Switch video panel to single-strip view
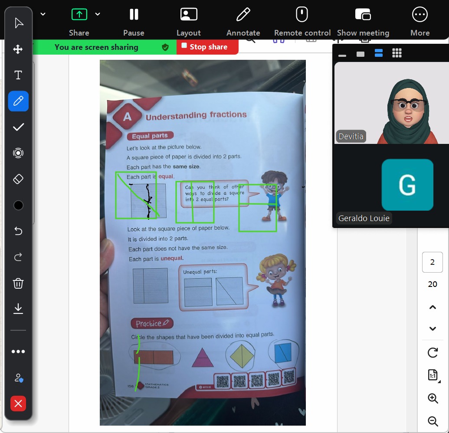The width and height of the screenshot is (449, 433). click(x=361, y=54)
